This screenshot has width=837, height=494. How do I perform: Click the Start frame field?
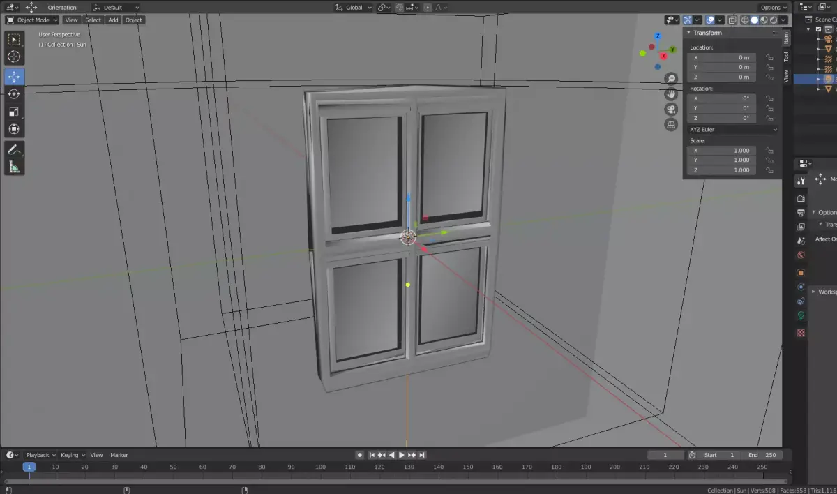[x=720, y=455]
